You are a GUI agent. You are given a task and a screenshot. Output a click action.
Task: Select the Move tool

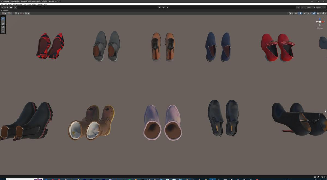click(x=3, y=21)
